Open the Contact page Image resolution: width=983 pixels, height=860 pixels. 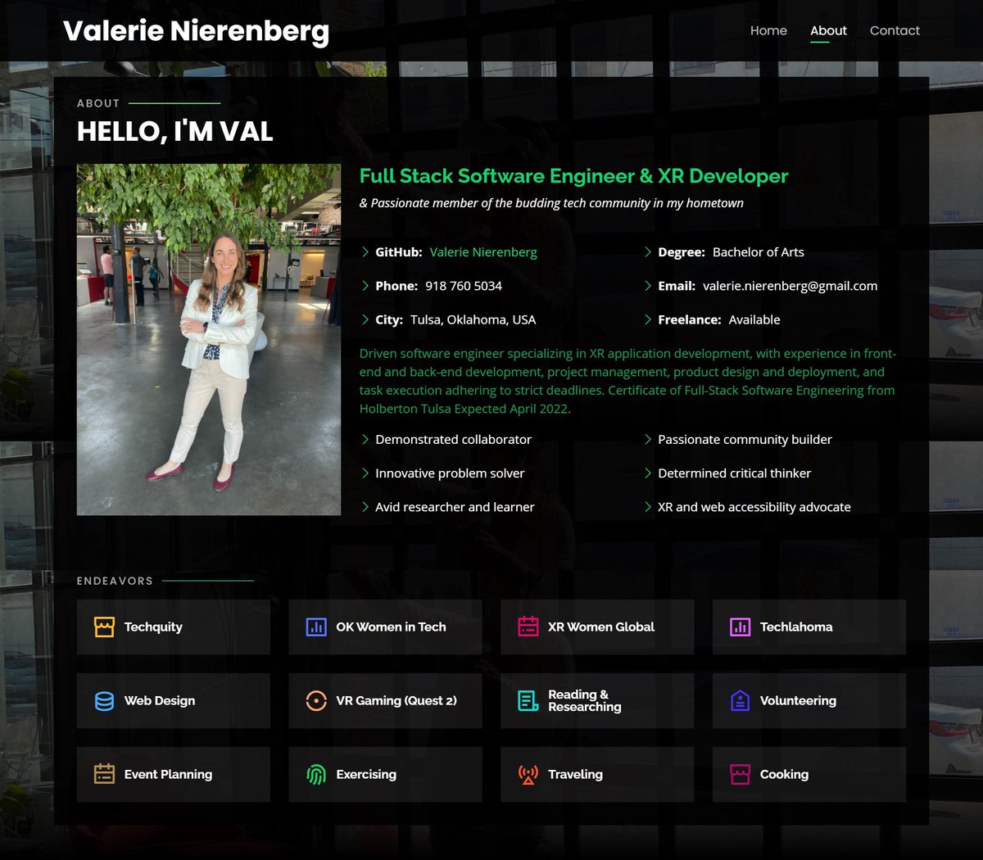895,30
